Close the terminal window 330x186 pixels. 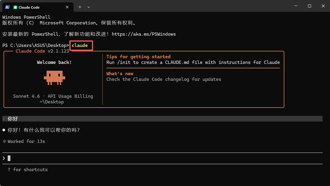tap(323, 6)
